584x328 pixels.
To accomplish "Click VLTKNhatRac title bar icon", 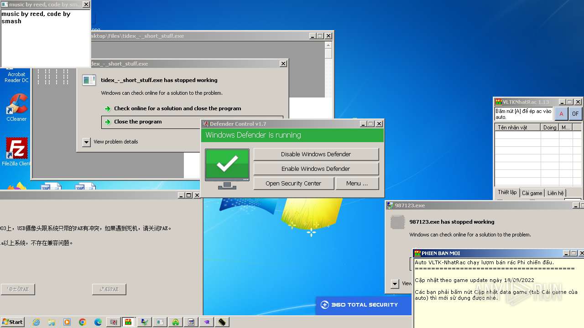I will (x=499, y=102).
